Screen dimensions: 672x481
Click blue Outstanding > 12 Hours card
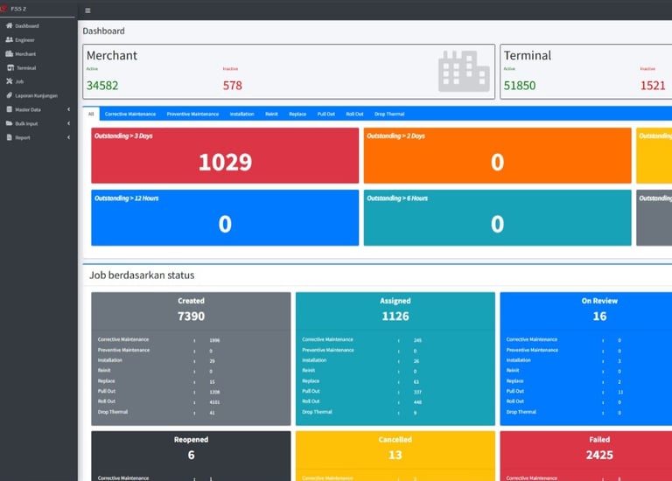225,218
